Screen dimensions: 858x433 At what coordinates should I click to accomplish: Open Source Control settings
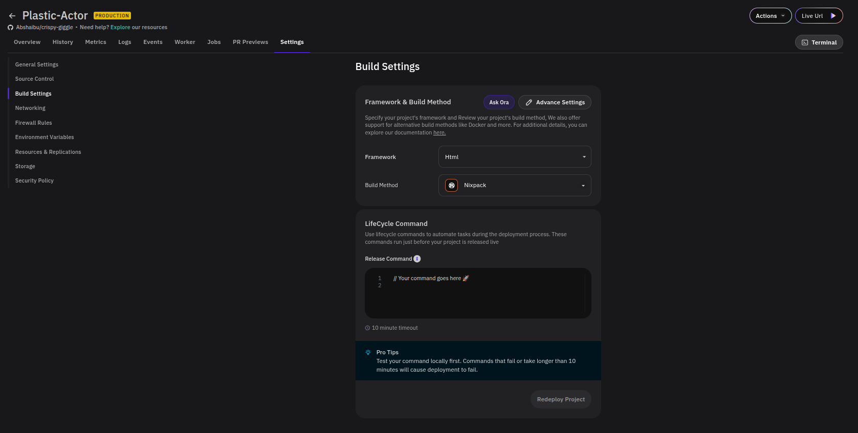point(34,79)
